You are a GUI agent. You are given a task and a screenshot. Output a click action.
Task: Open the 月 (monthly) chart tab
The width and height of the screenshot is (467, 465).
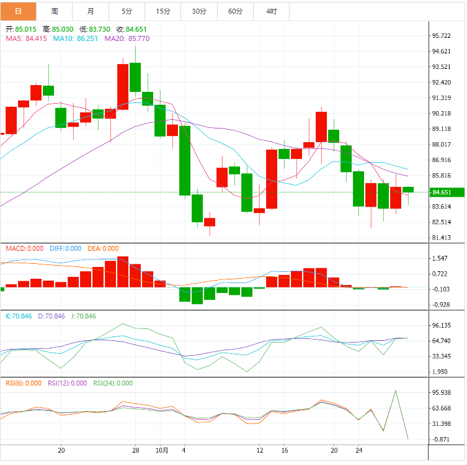(x=91, y=11)
